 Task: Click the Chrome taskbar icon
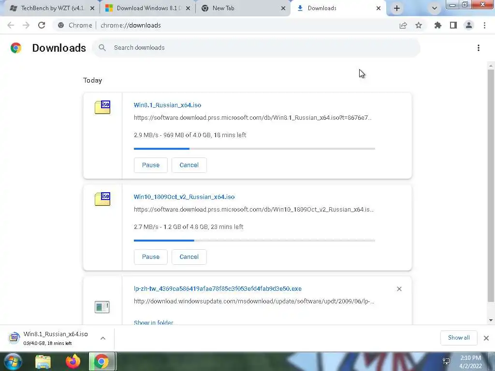point(102,361)
